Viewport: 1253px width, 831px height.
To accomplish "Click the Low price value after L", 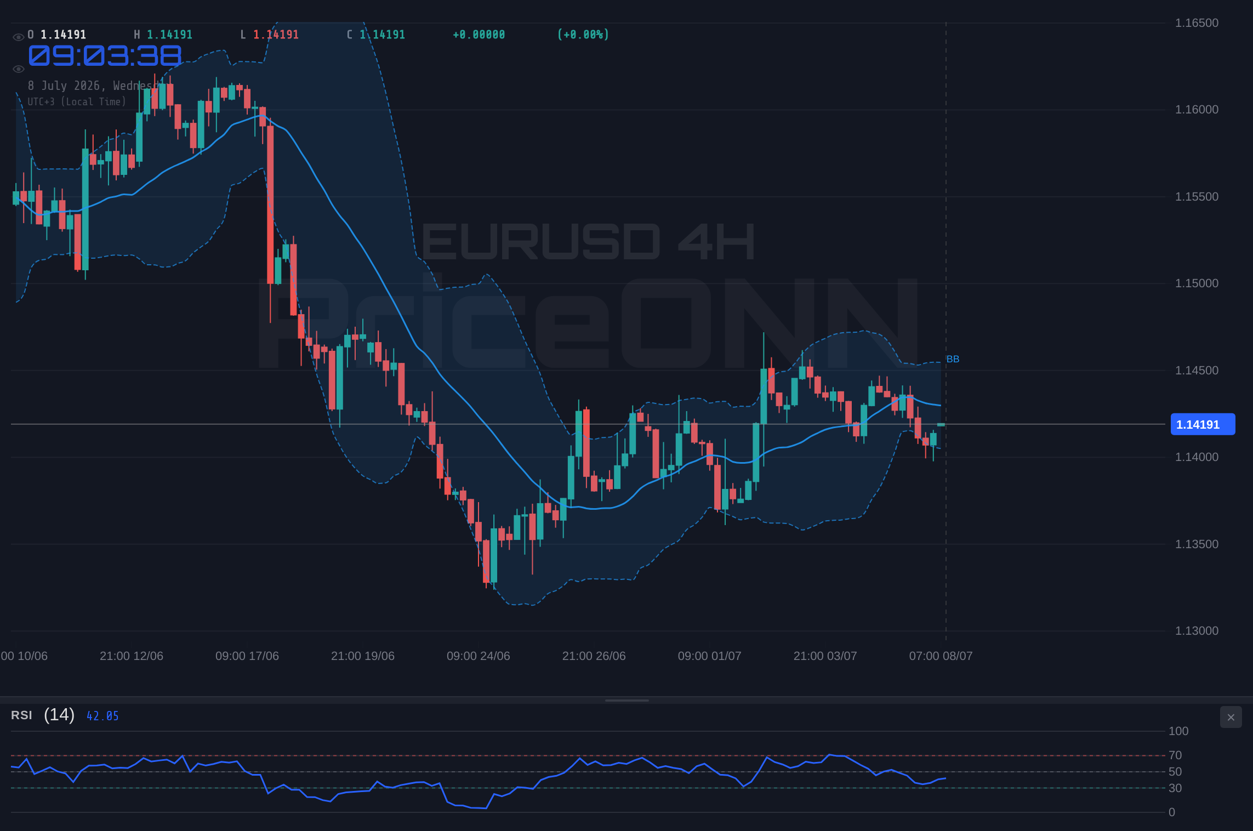I will click(x=276, y=35).
